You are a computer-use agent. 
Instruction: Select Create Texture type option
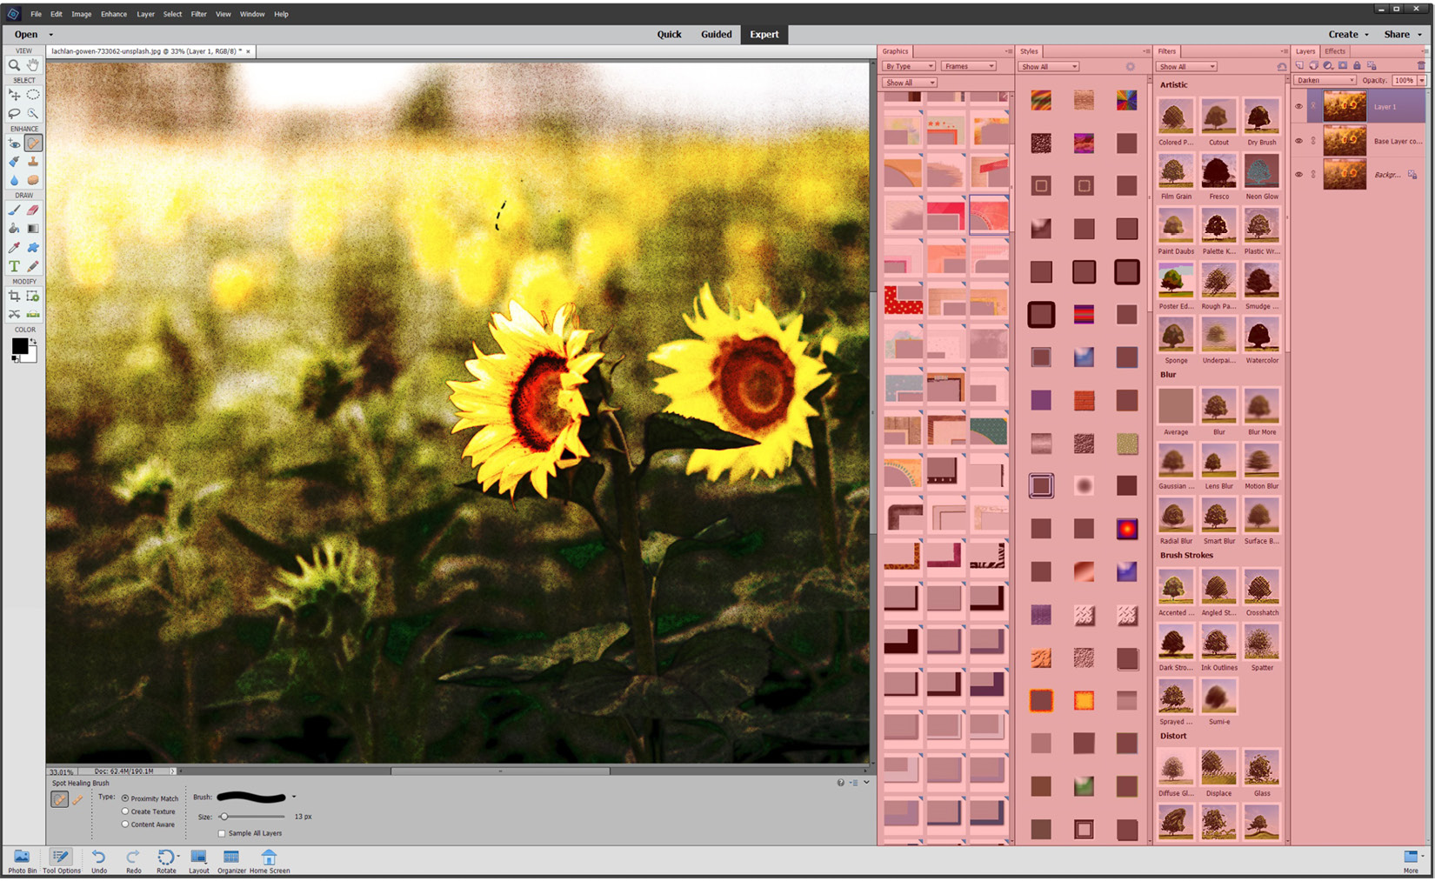[x=125, y=811]
